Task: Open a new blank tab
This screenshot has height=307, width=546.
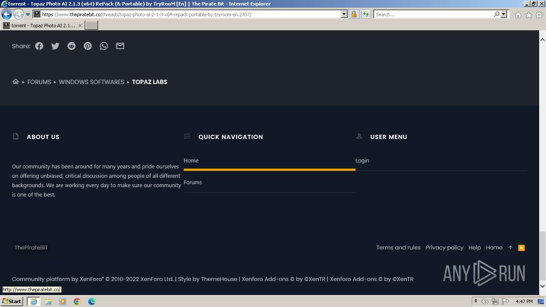Action: click(x=92, y=26)
